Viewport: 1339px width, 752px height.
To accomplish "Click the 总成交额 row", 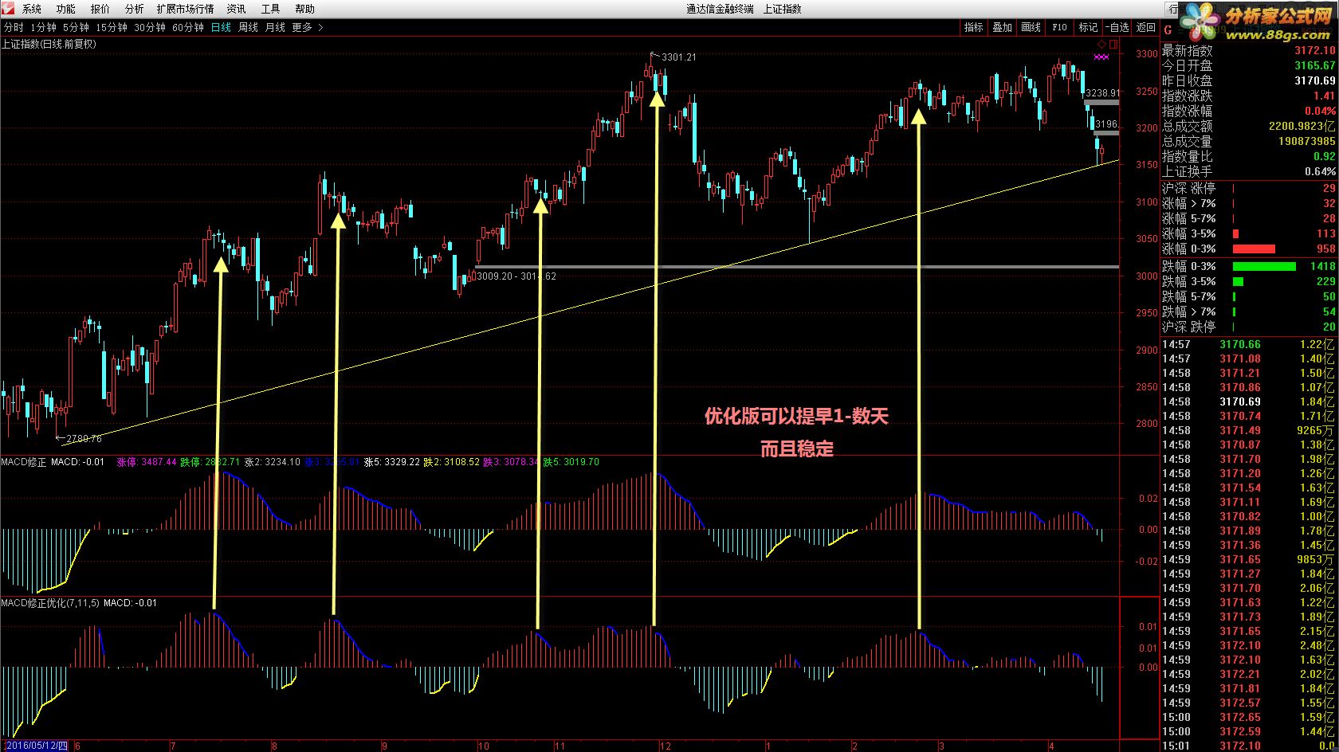I will point(1248,126).
